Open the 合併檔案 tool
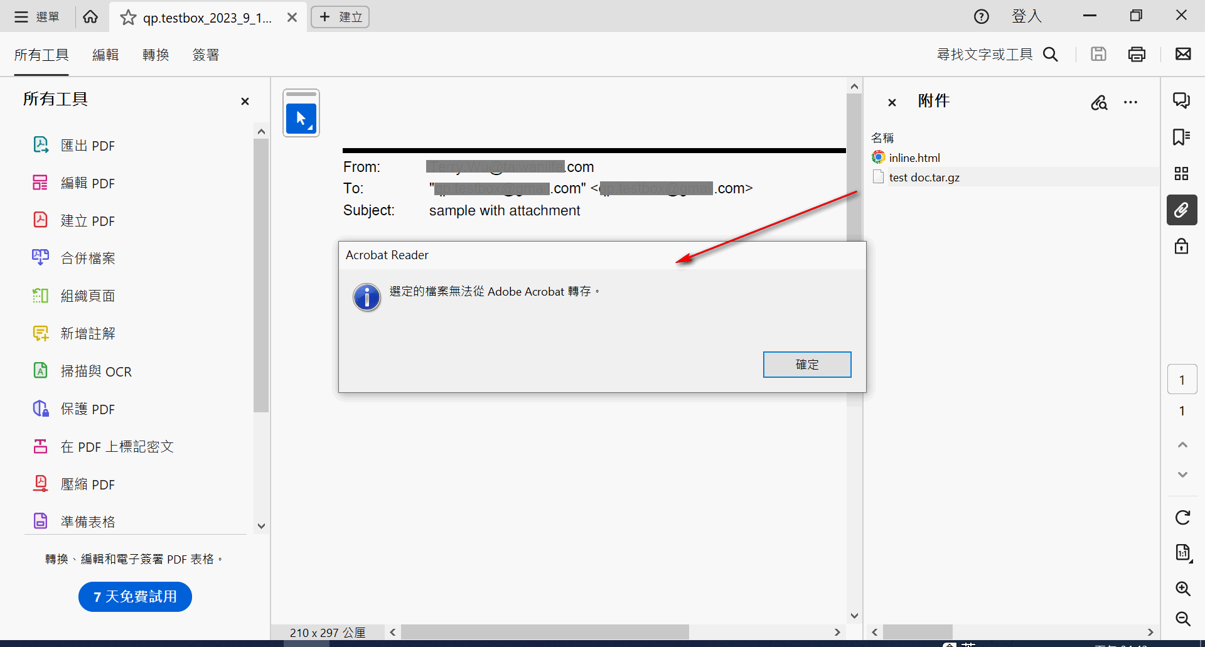 74,259
